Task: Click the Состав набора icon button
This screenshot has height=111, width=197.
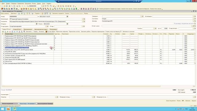Action: click(x=50, y=31)
